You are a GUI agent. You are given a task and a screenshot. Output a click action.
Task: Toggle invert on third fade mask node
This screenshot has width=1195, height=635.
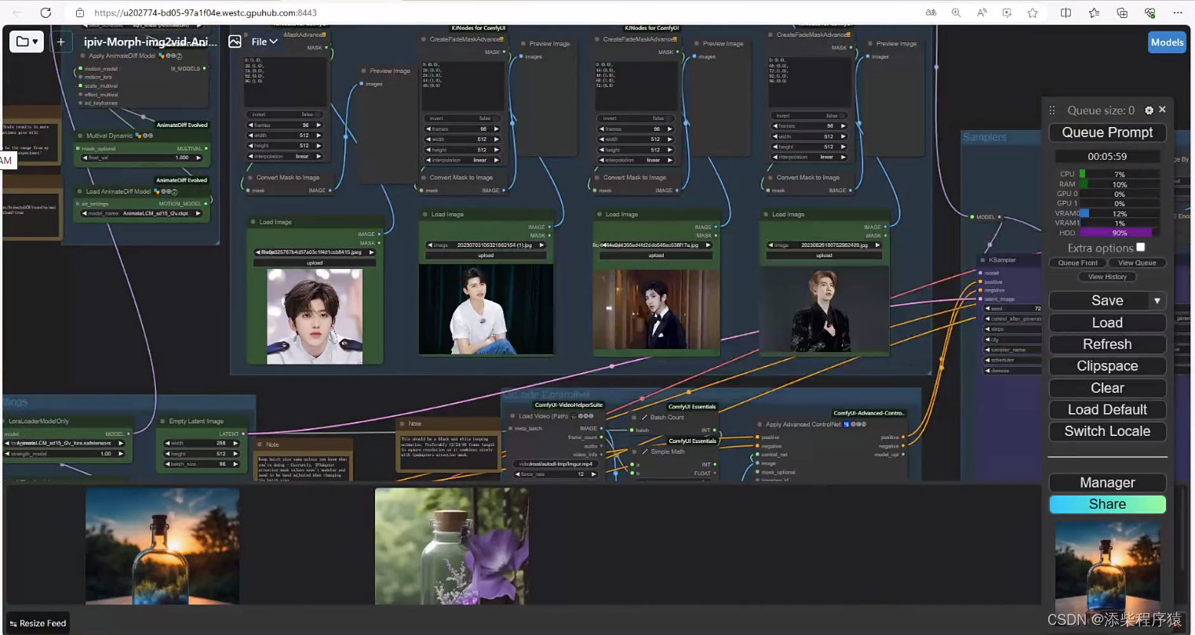click(635, 118)
